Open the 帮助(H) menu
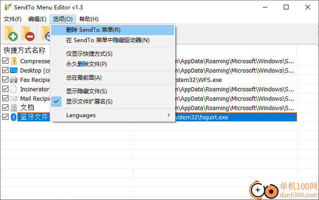This screenshot has width=319, height=200. click(x=89, y=19)
